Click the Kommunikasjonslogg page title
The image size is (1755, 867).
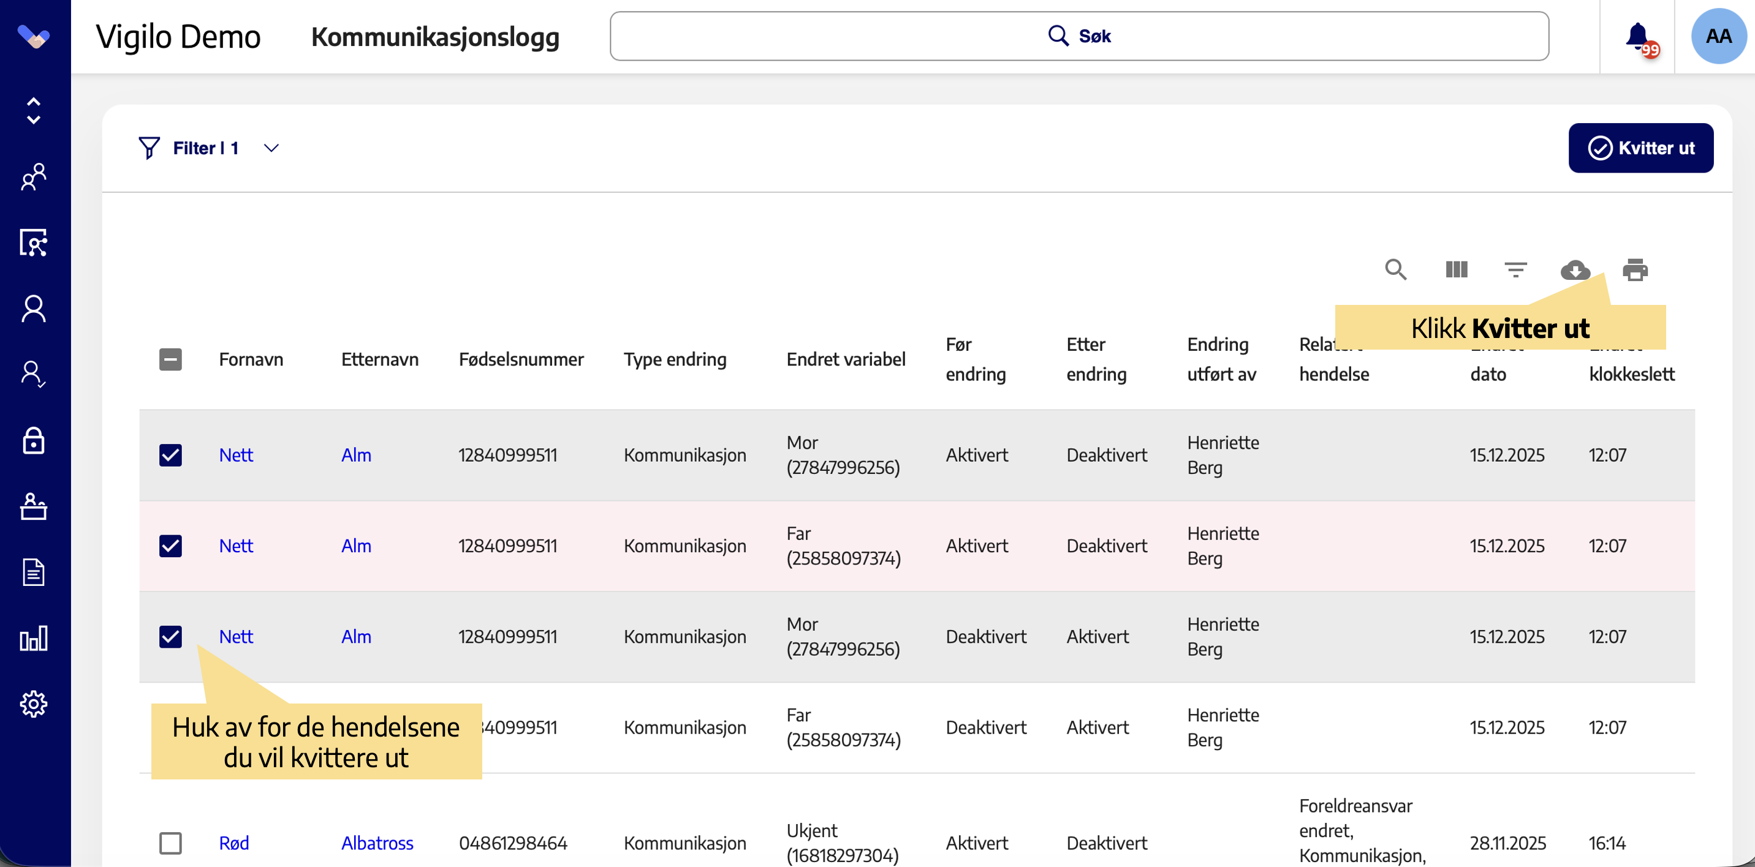point(435,37)
